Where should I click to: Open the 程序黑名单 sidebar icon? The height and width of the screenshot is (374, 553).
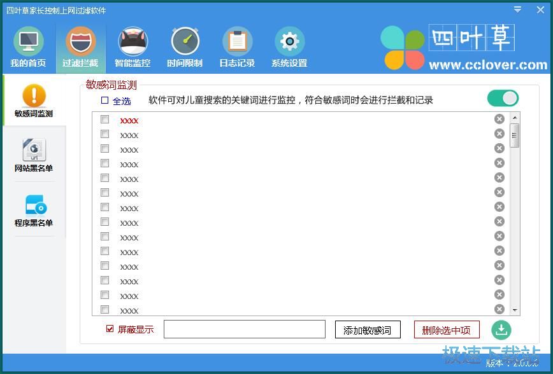[36, 205]
